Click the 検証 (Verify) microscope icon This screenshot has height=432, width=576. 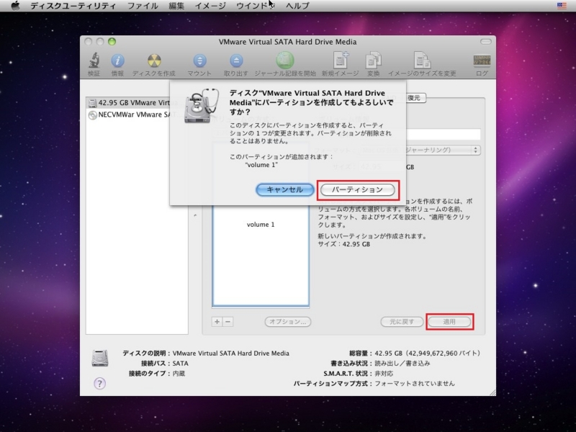[94, 60]
